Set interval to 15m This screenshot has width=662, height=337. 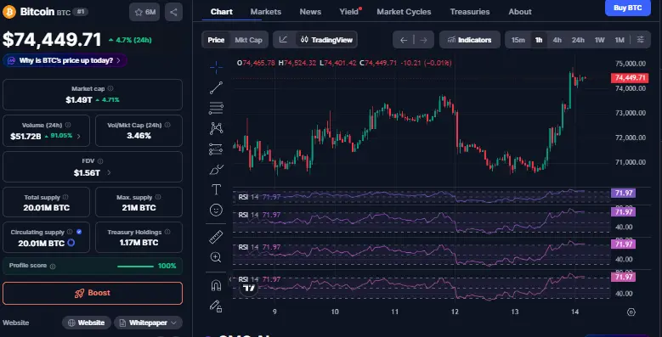pyautogui.click(x=518, y=40)
